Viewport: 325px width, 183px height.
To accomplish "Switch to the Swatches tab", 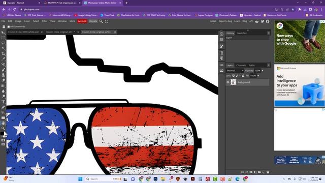I will [242, 33].
